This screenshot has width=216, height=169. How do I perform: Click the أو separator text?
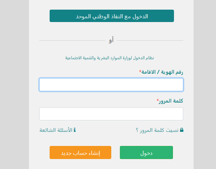(111, 40)
